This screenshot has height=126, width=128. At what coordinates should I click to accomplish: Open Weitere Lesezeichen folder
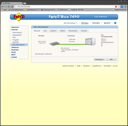[x=119, y=10]
